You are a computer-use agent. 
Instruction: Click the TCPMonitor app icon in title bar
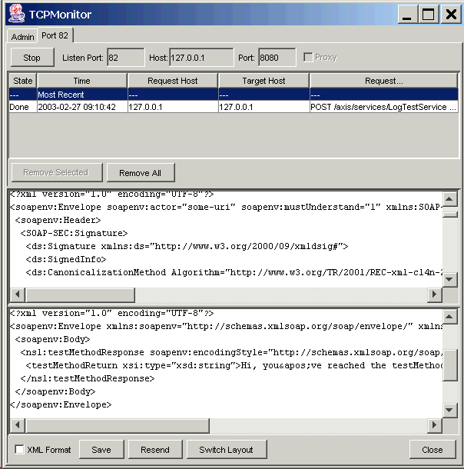15,14
